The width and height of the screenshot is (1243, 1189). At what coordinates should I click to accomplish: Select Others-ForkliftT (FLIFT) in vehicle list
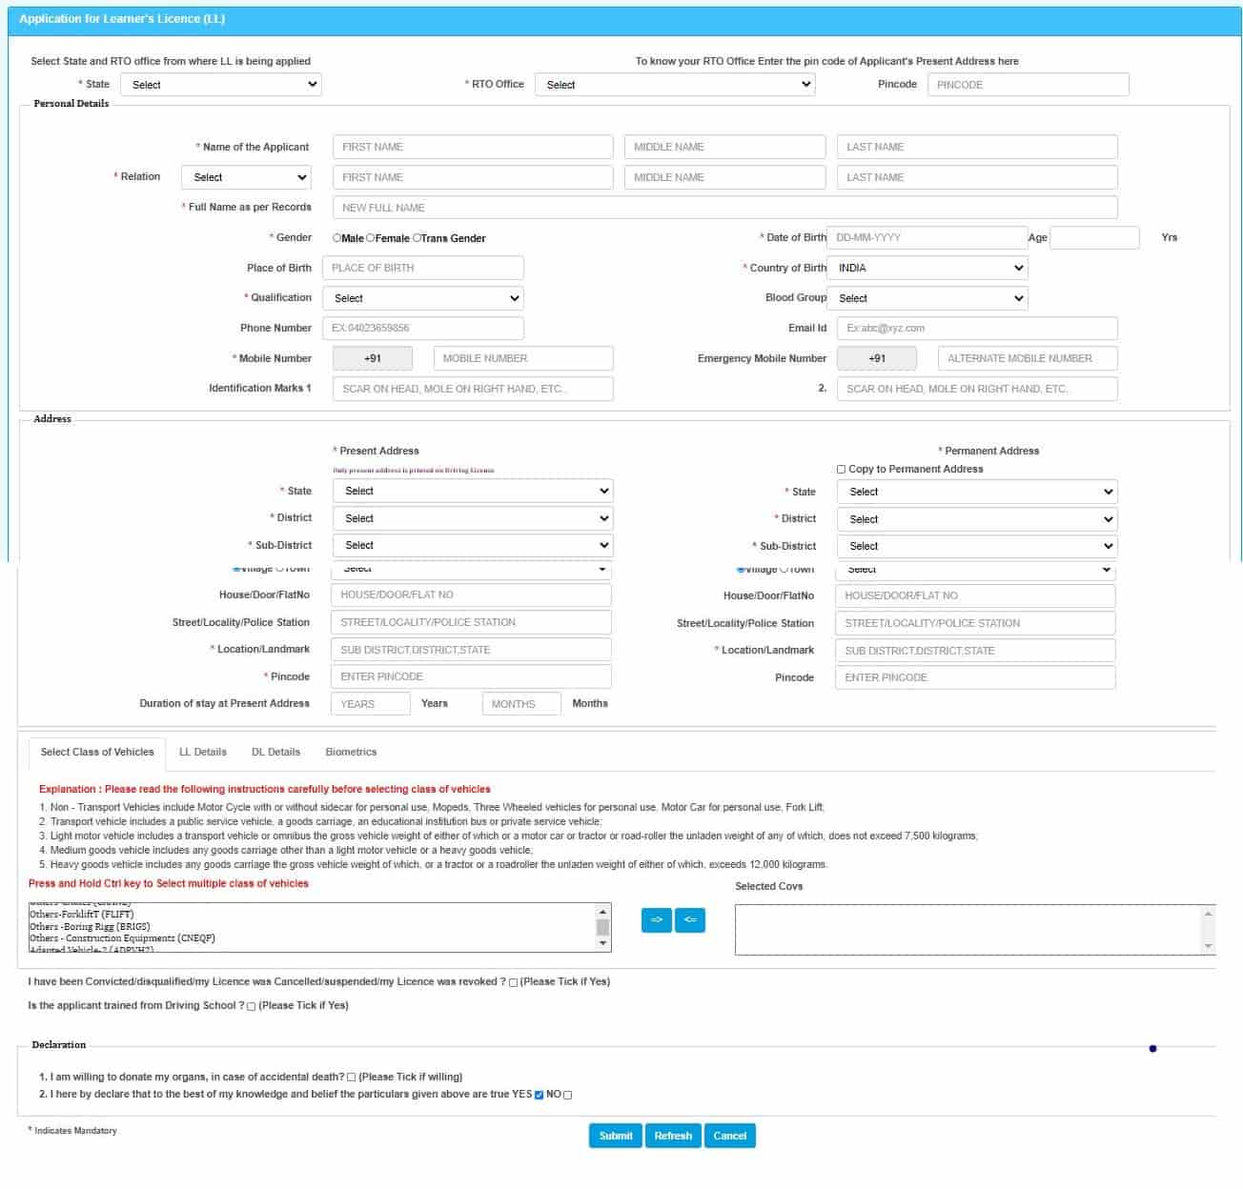pos(82,915)
